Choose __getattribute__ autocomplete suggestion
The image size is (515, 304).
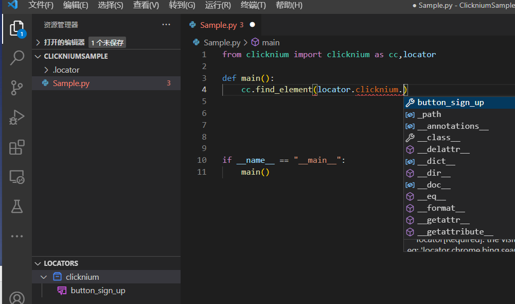459,232
